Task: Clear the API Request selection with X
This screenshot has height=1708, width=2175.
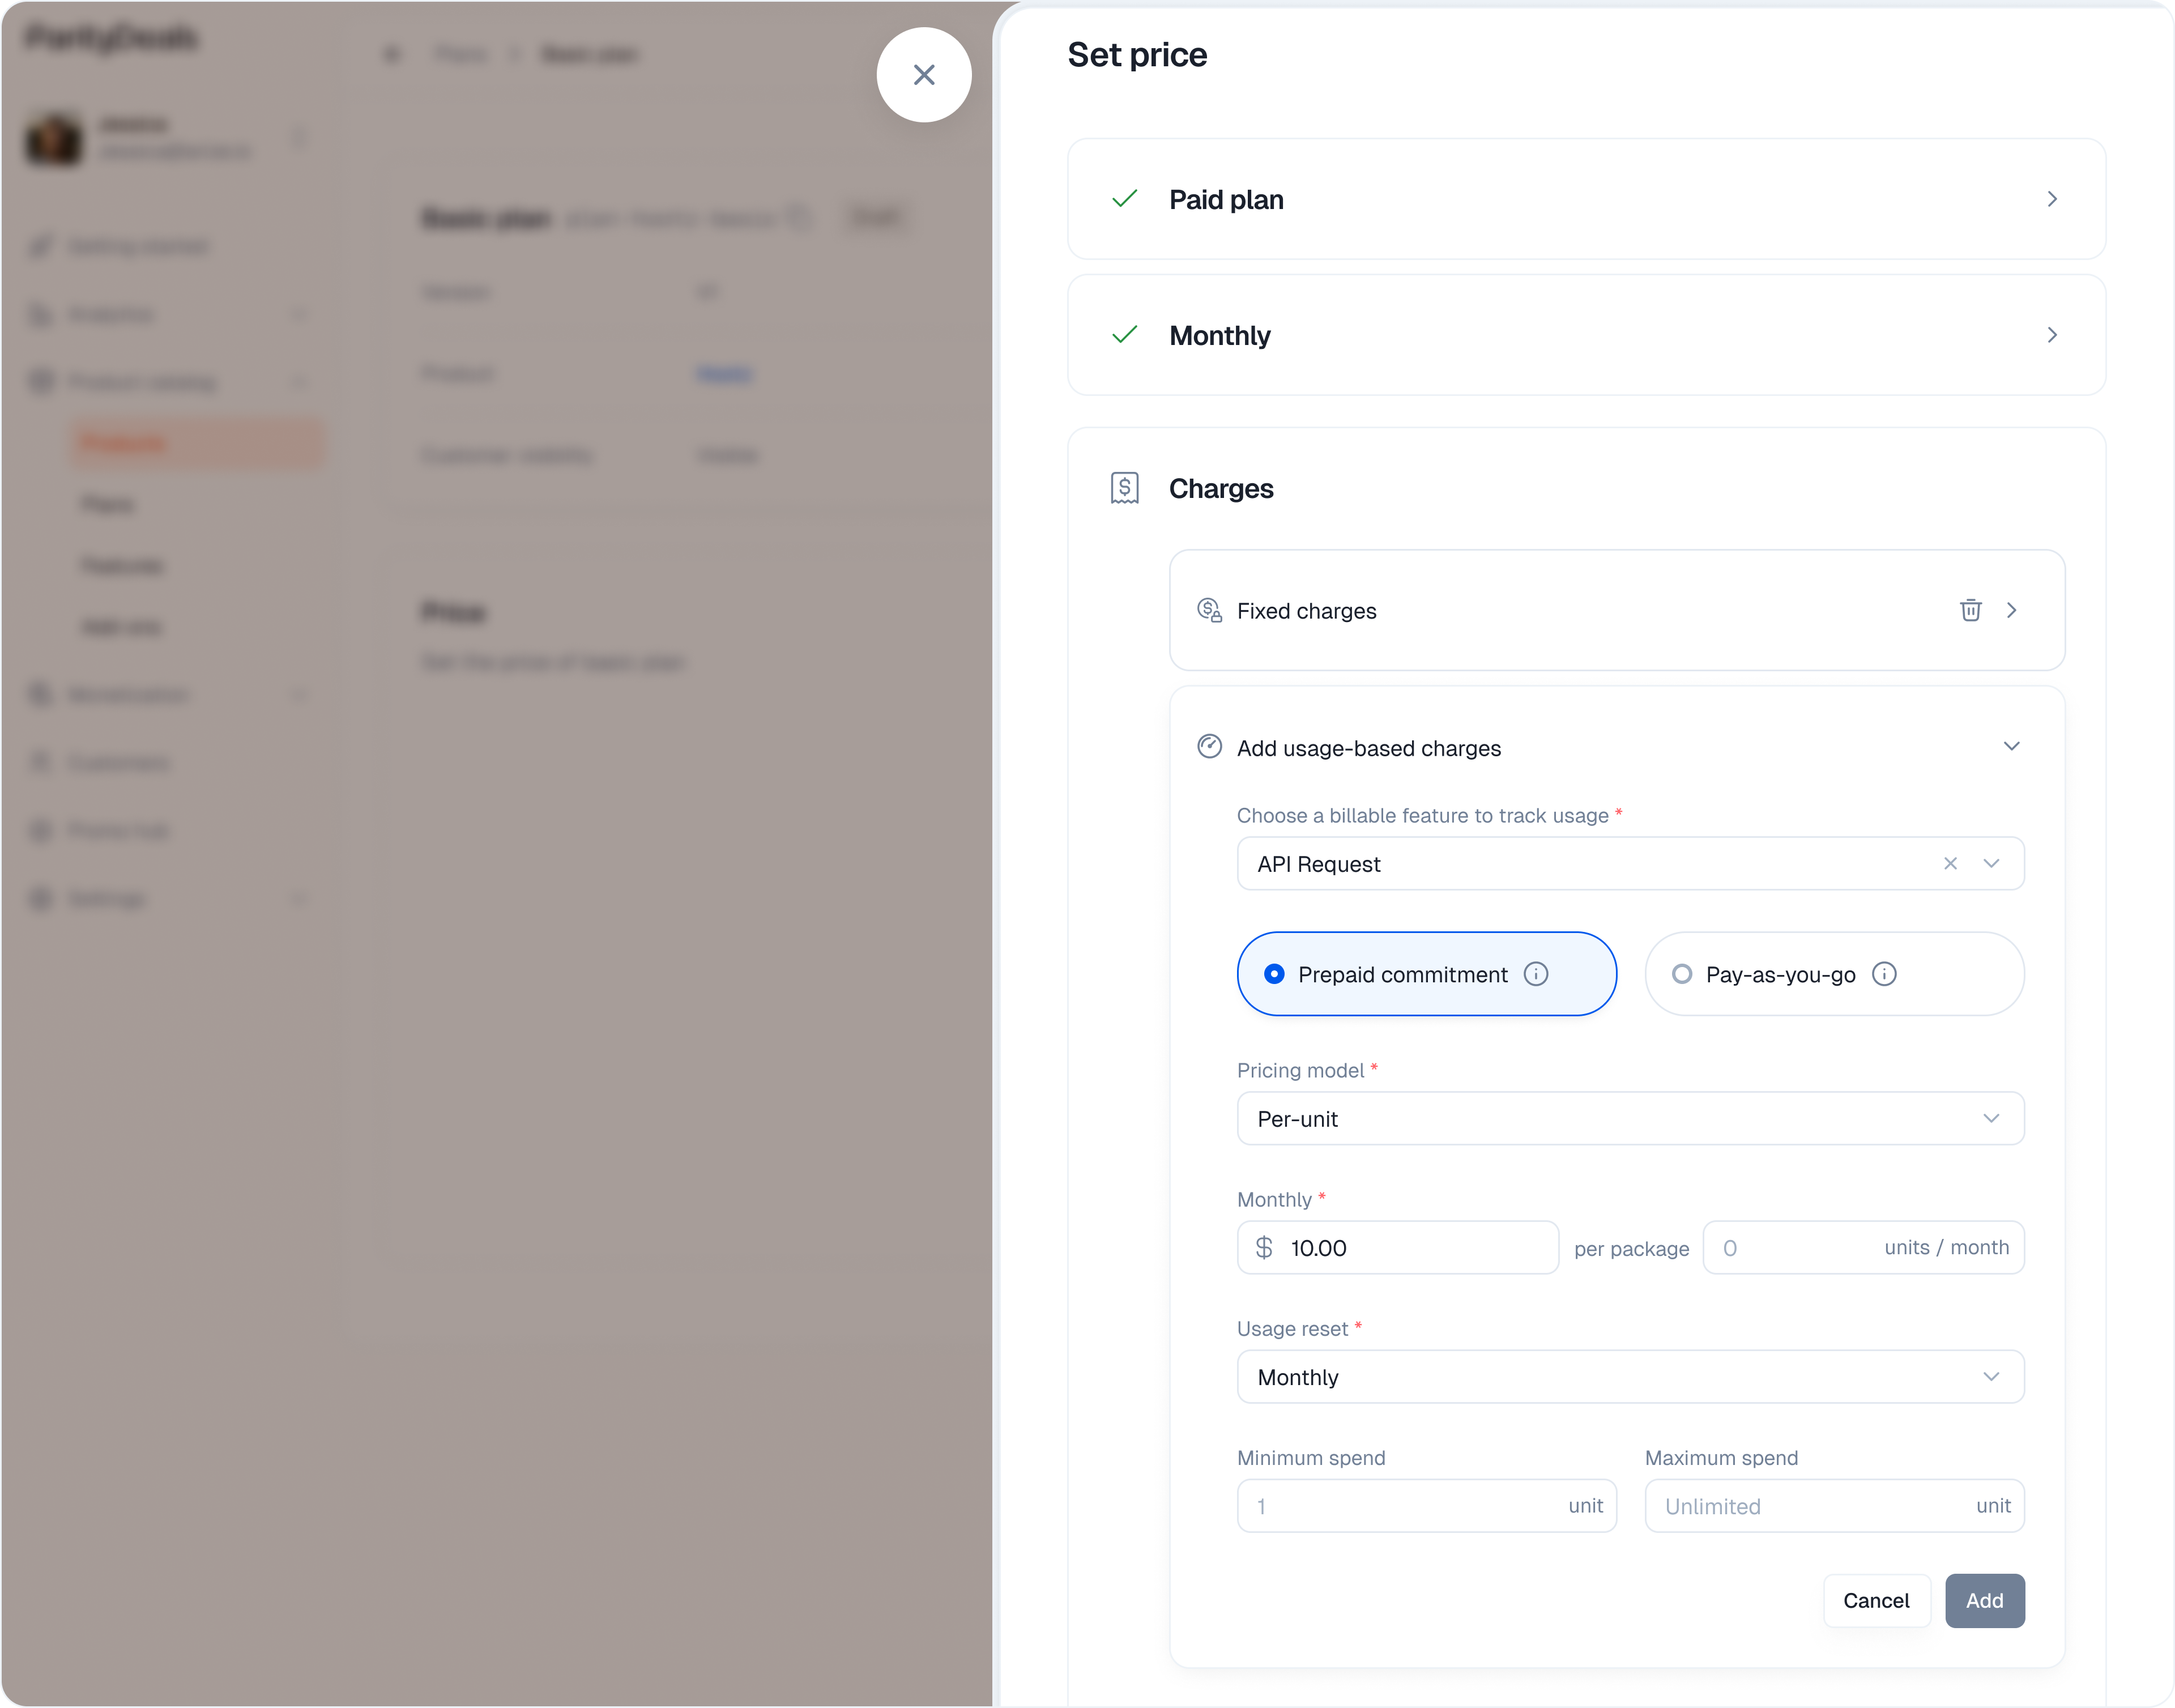Action: click(1950, 863)
